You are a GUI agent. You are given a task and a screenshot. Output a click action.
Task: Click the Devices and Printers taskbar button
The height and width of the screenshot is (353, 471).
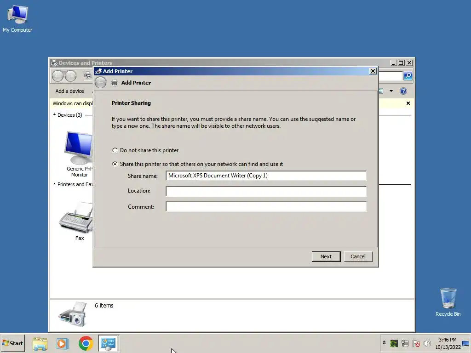pyautogui.click(x=109, y=343)
